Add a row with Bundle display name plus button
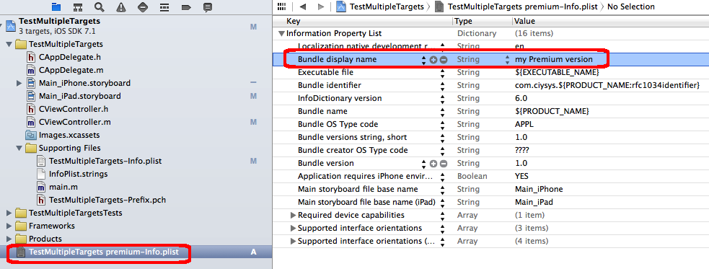 (x=433, y=60)
